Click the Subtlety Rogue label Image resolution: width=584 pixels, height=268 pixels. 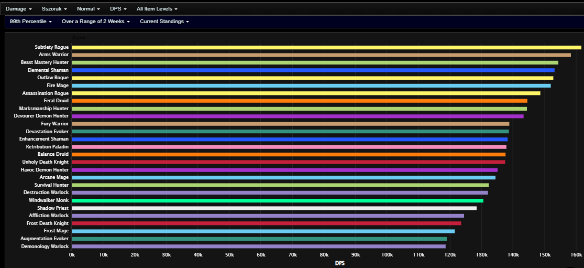[52, 47]
